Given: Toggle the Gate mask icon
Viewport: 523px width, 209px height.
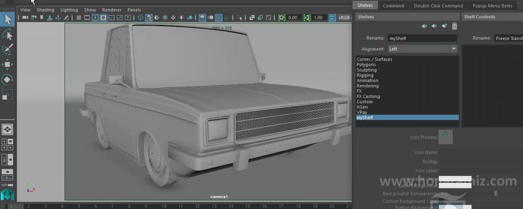Looking at the screenshot, I should 103,18.
